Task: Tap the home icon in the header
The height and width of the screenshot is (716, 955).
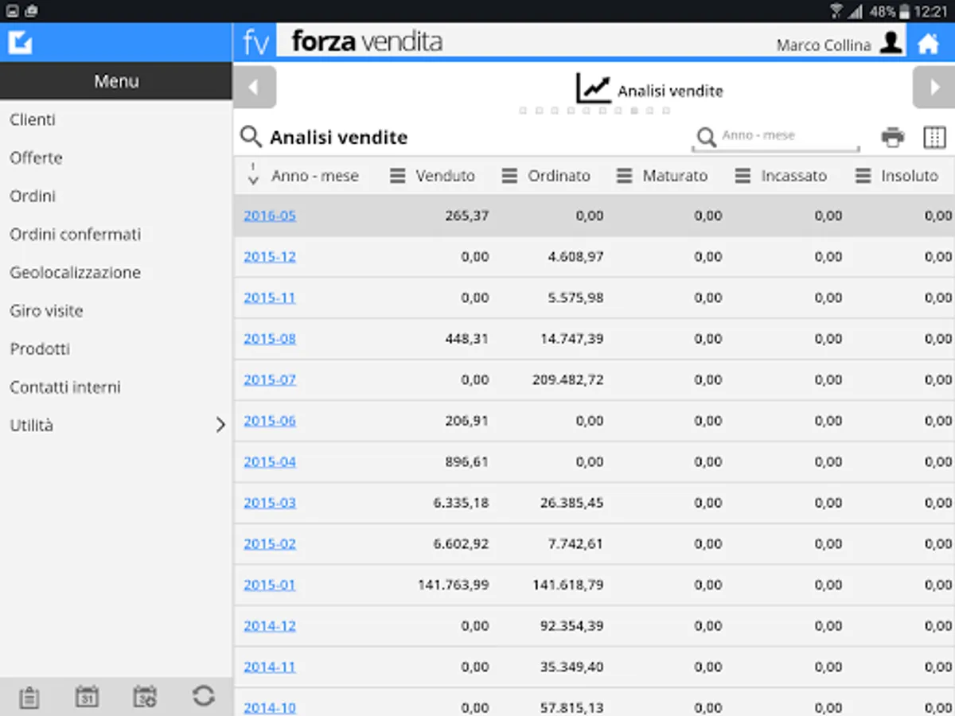Action: click(928, 43)
